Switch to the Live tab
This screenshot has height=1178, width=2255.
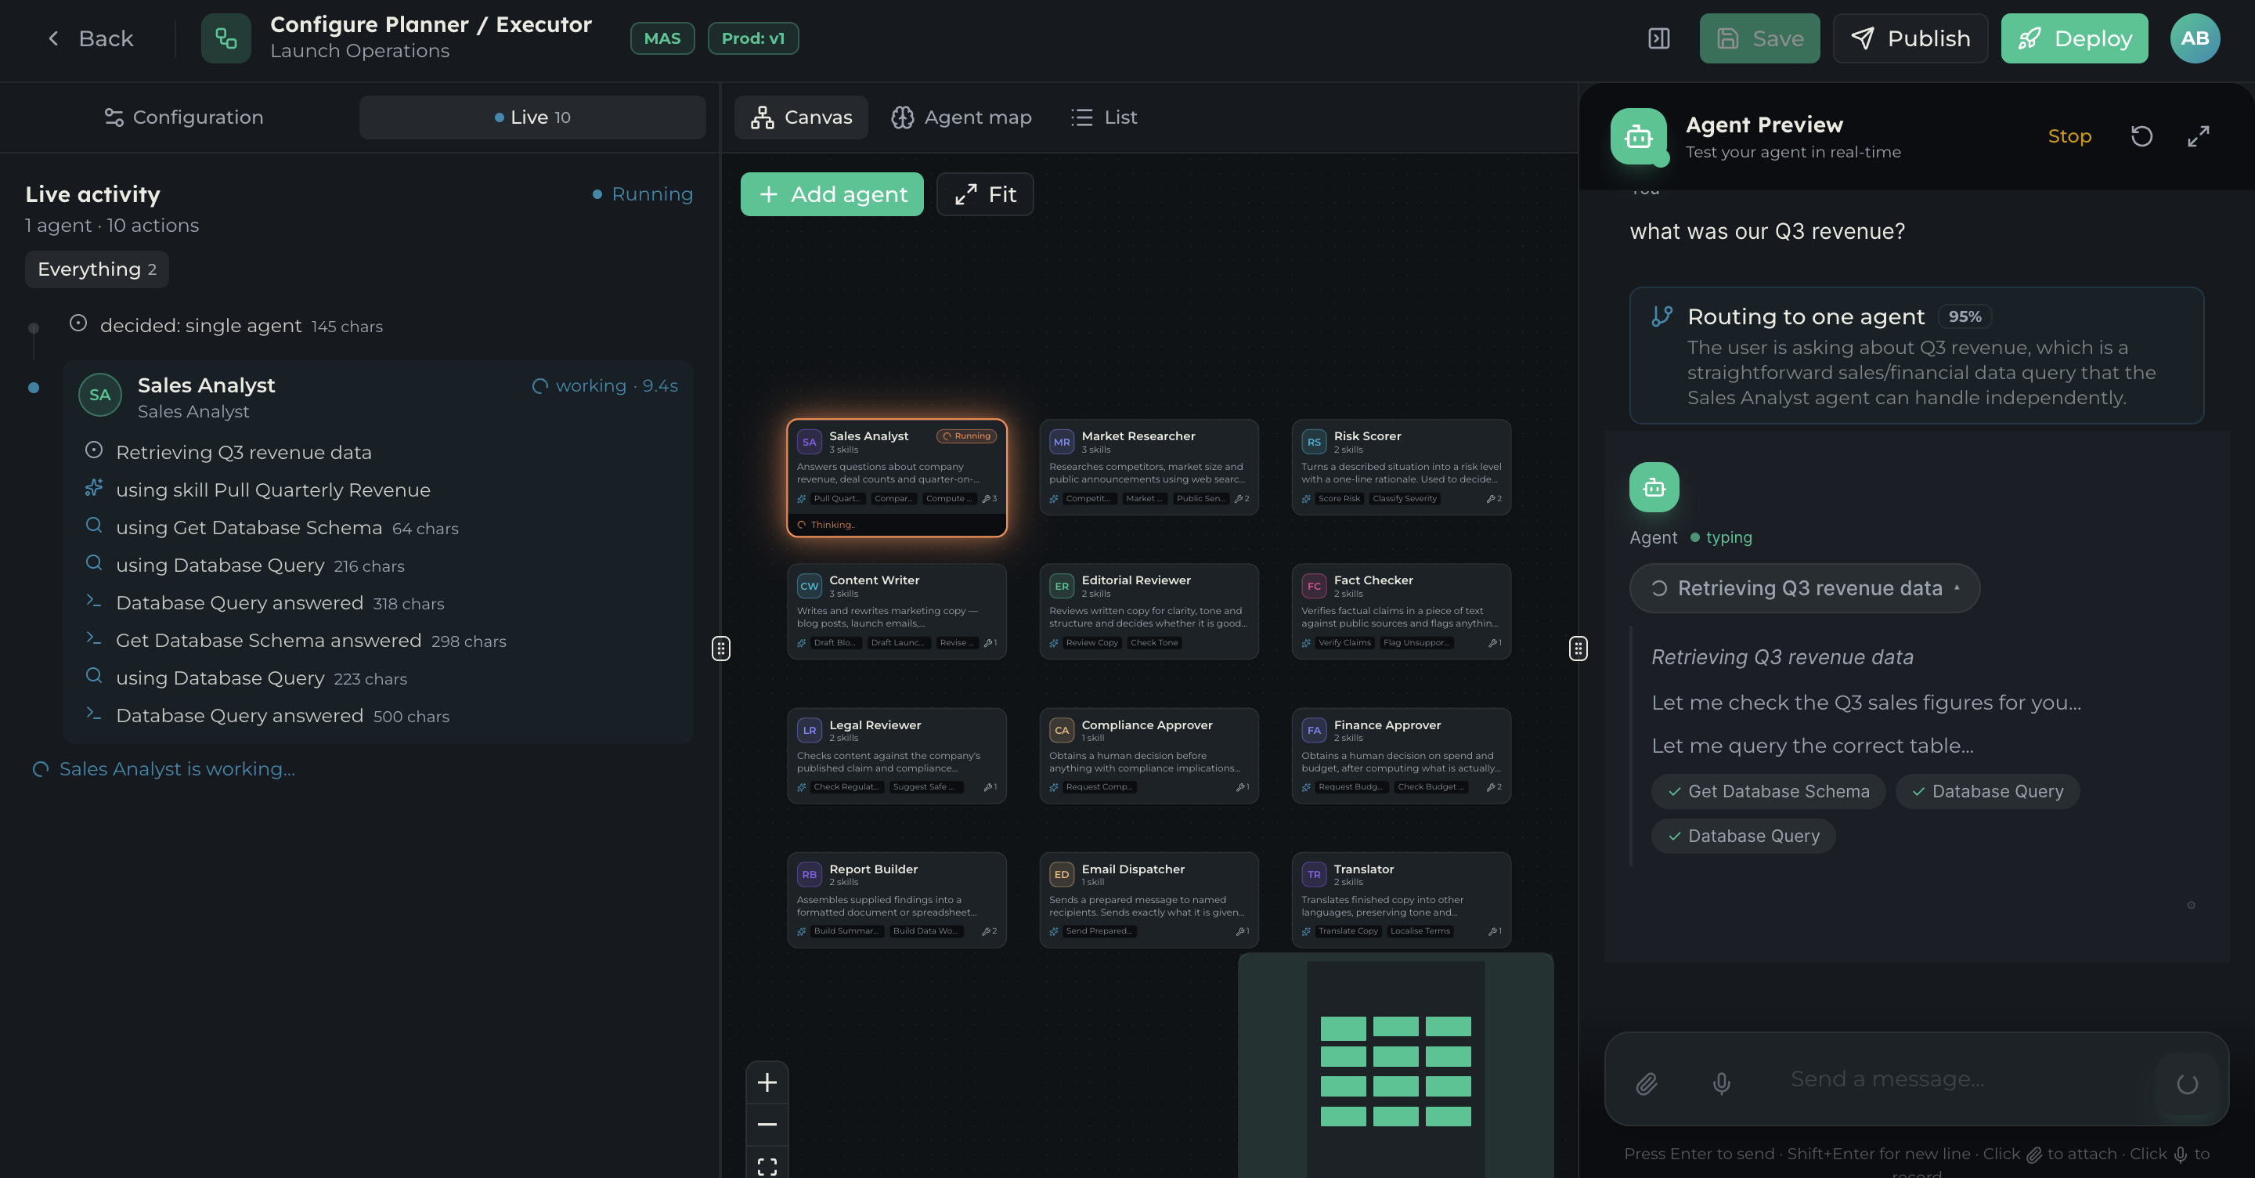coord(532,117)
